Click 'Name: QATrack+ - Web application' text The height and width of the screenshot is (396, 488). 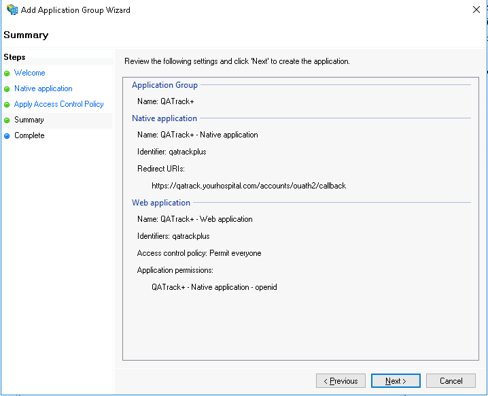(x=195, y=219)
